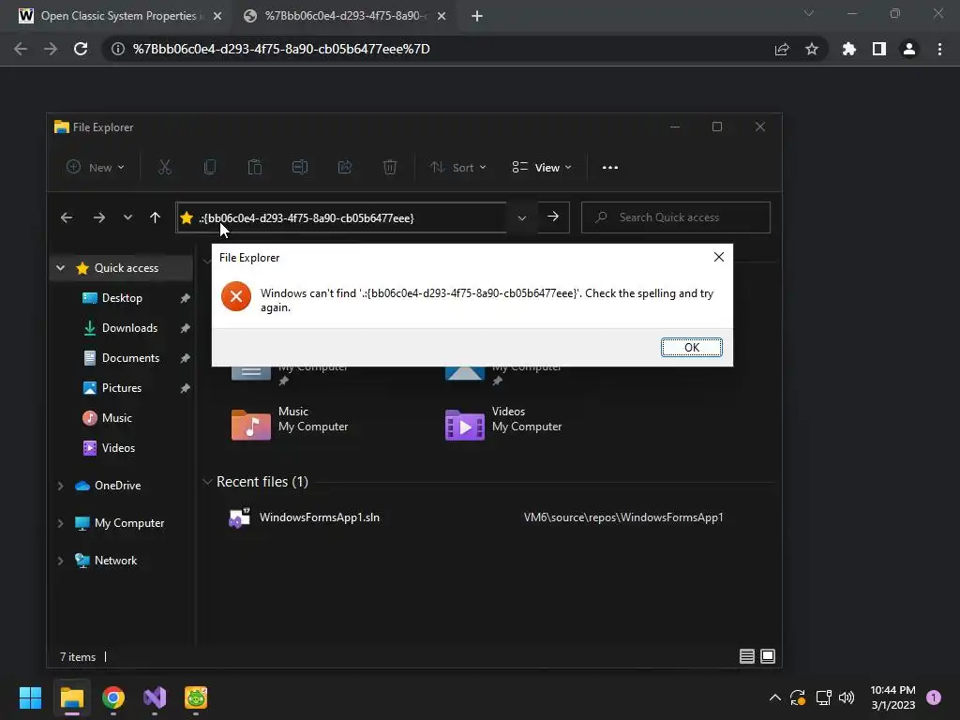Image resolution: width=960 pixels, height=720 pixels.
Task: Select Videos in the sidebar
Action: point(118,447)
